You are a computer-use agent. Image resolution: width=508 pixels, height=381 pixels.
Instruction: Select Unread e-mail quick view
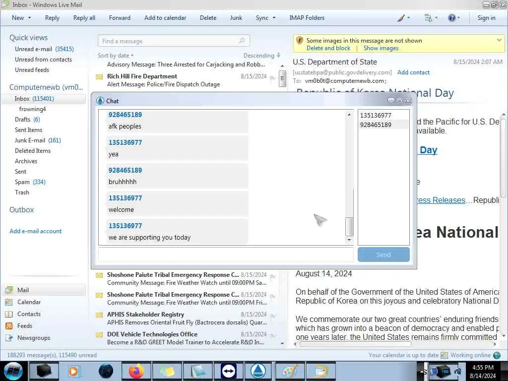(x=44, y=49)
